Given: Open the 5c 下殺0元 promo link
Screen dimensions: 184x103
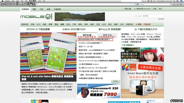Looking at the screenshot, I should click(146, 29).
